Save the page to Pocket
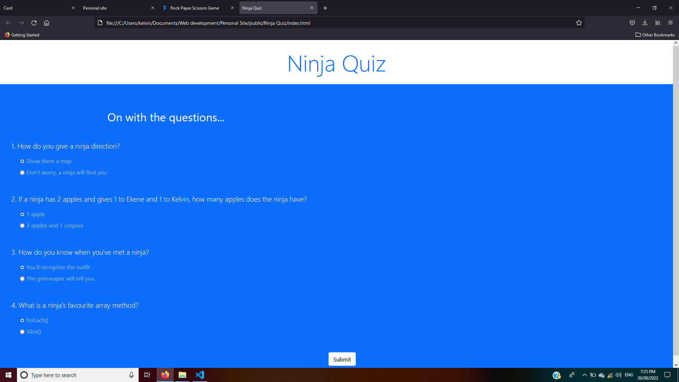Viewport: 679px width, 382px height. click(632, 23)
